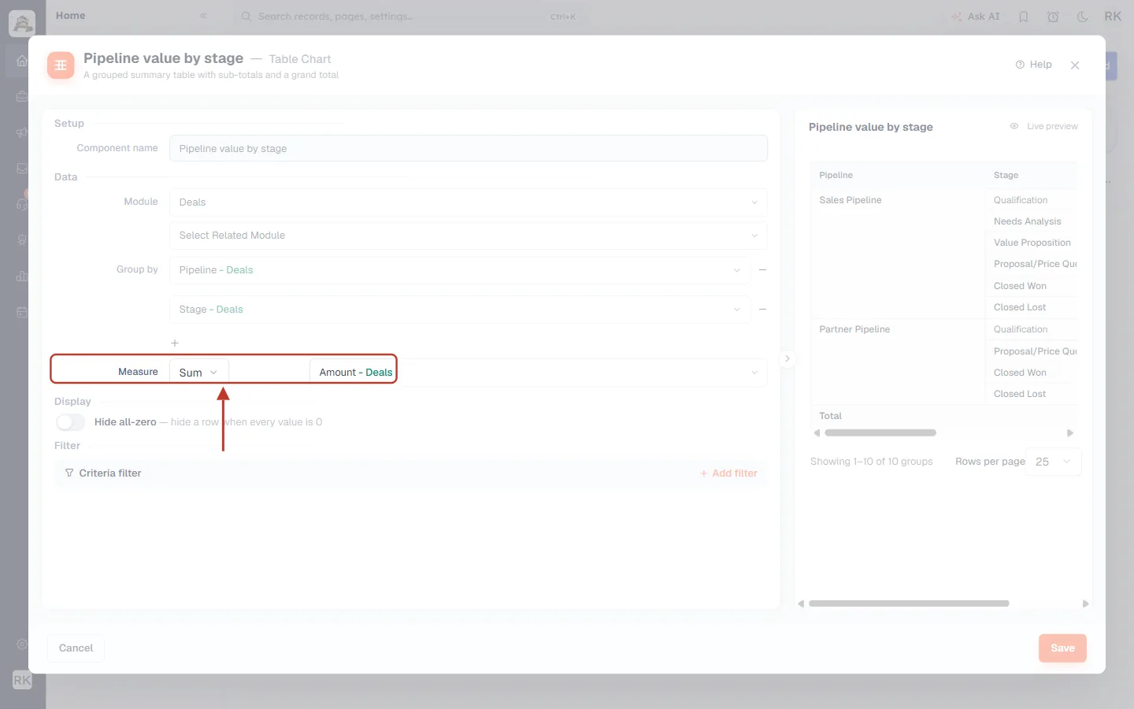Click the Help icon link

[1033, 65]
